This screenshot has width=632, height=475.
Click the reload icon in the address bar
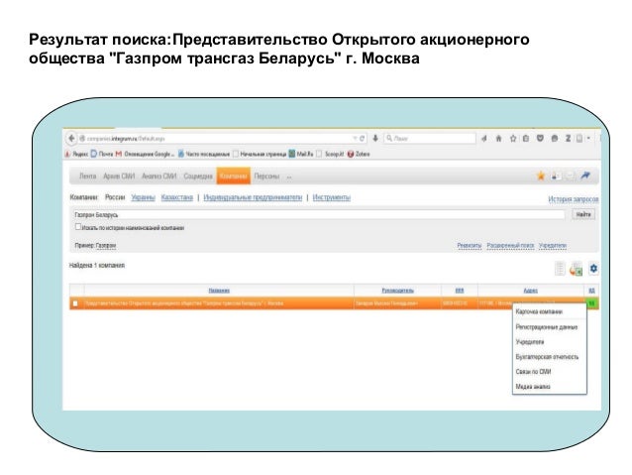click(x=362, y=139)
